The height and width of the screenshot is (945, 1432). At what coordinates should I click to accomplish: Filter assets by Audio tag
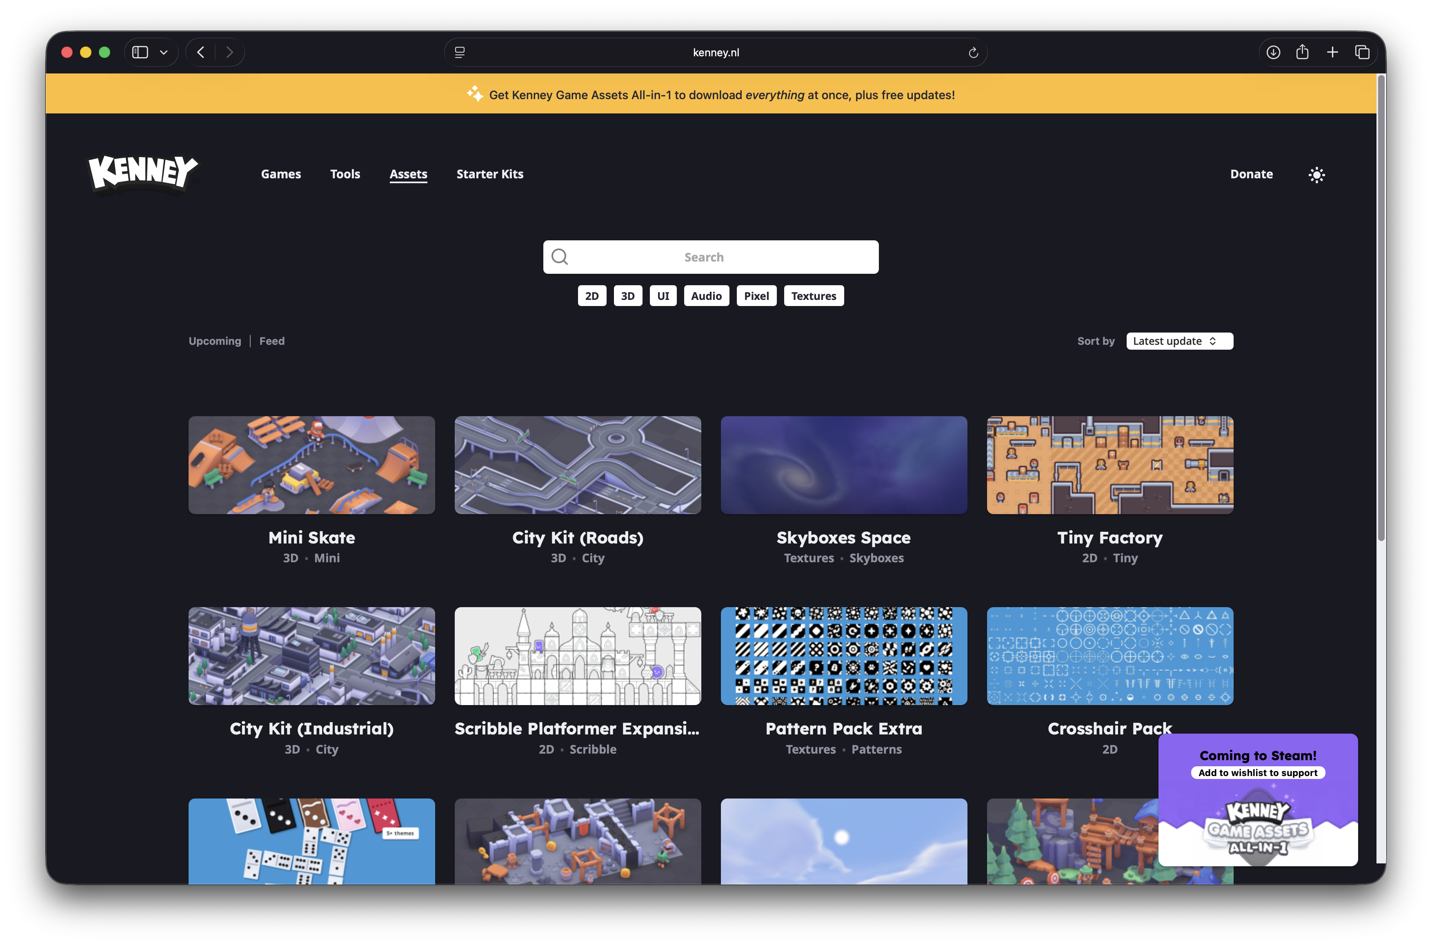pyautogui.click(x=706, y=296)
